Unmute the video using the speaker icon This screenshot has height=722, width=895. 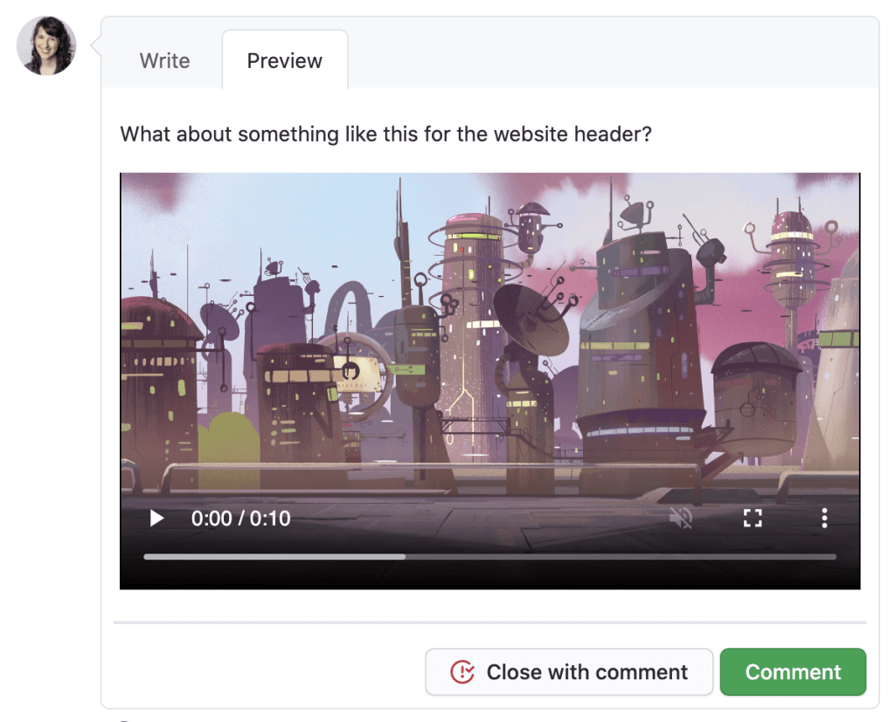(x=681, y=519)
